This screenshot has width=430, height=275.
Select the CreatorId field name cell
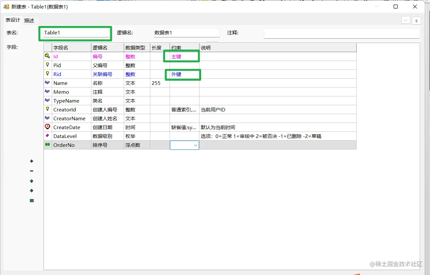click(72, 109)
